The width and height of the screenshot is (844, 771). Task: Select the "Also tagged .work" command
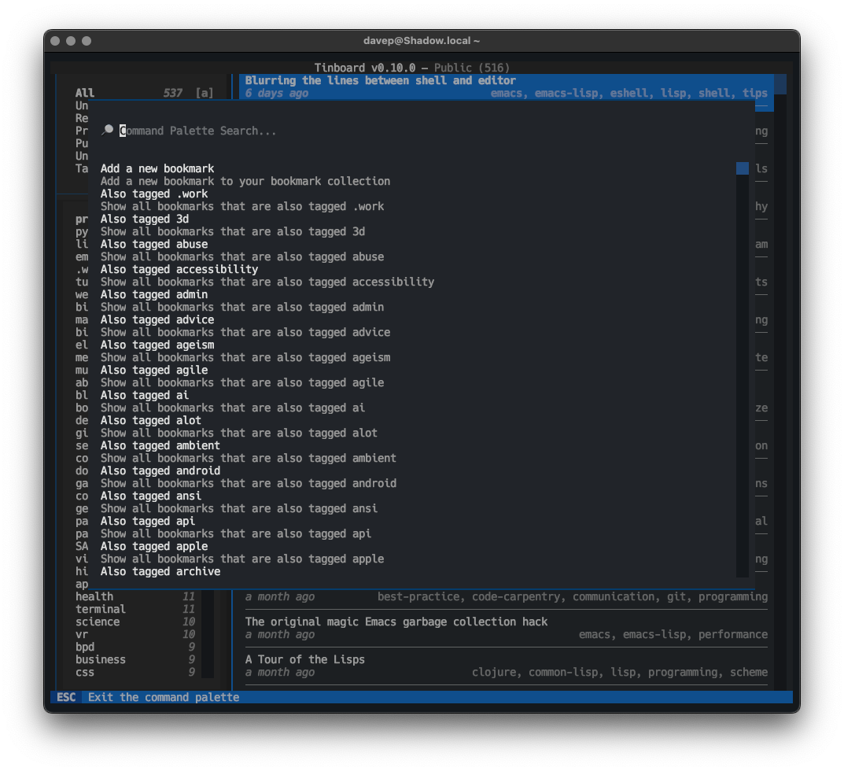click(x=153, y=194)
